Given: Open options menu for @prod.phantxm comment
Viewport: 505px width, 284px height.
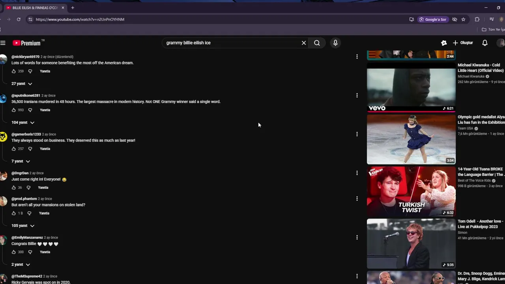Looking at the screenshot, I should pyautogui.click(x=357, y=199).
